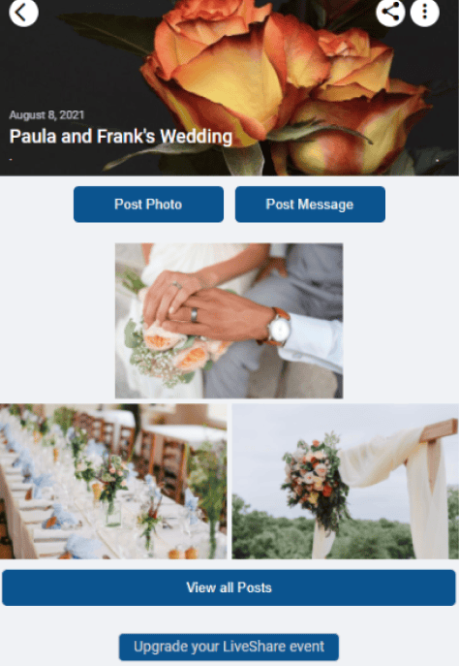Tap the Post Message button
The image size is (459, 666).
[x=310, y=205]
